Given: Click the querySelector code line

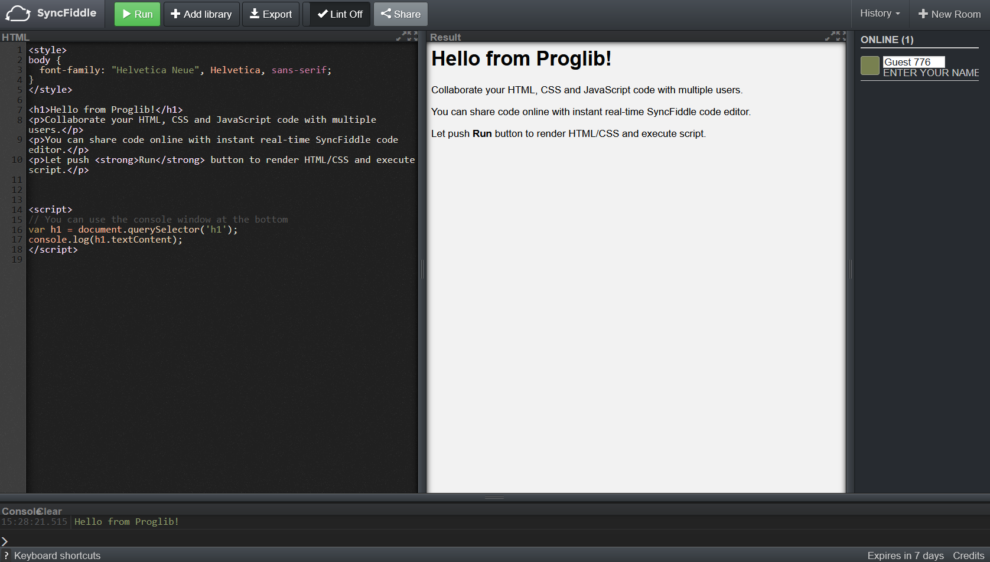Looking at the screenshot, I should (133, 230).
